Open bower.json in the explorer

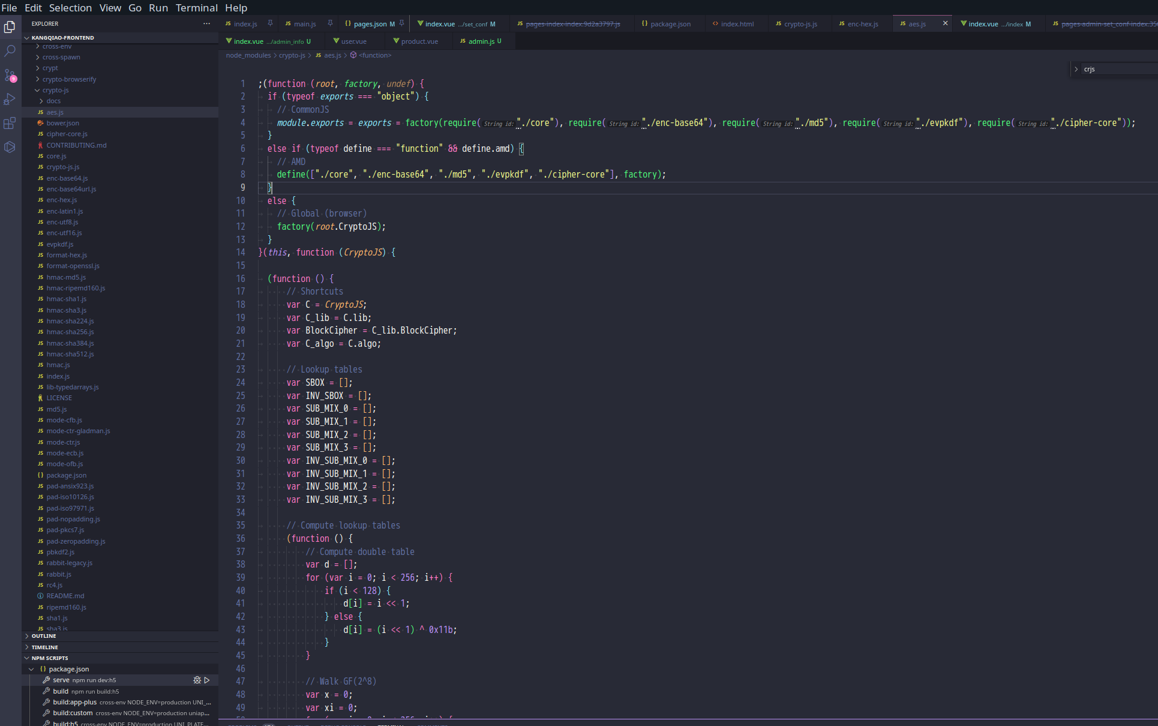click(62, 123)
